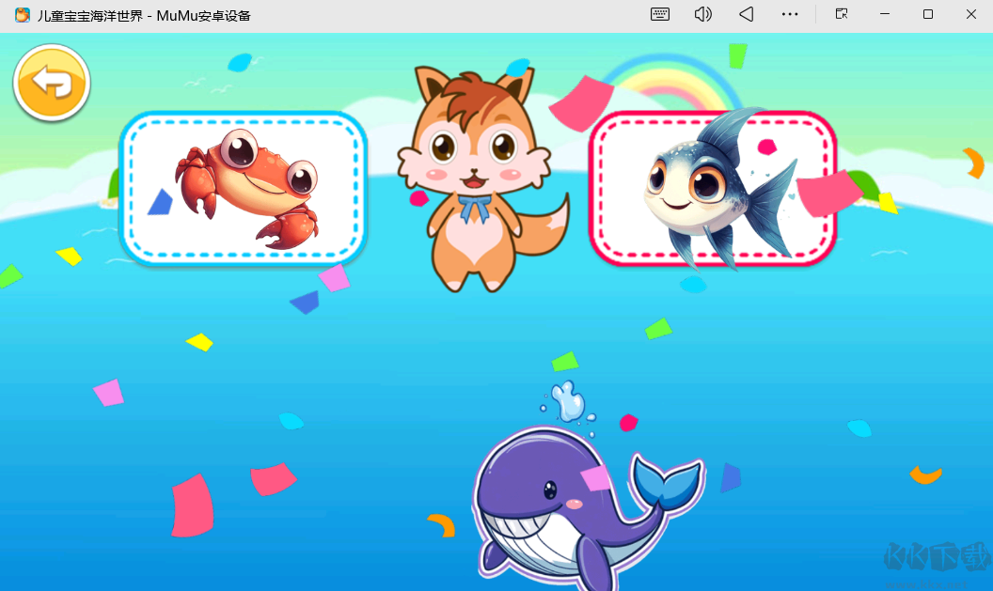
Task: Maximize the MuMu emulator window
Action: [928, 14]
